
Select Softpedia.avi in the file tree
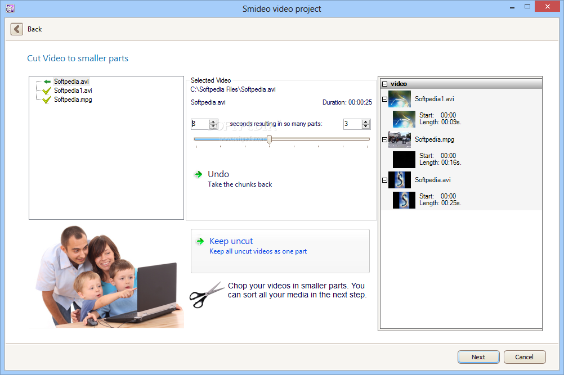coord(71,82)
